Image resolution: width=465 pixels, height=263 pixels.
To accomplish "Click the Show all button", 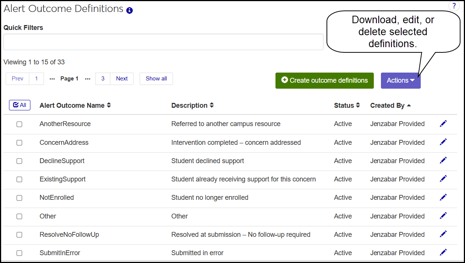I will (x=156, y=79).
